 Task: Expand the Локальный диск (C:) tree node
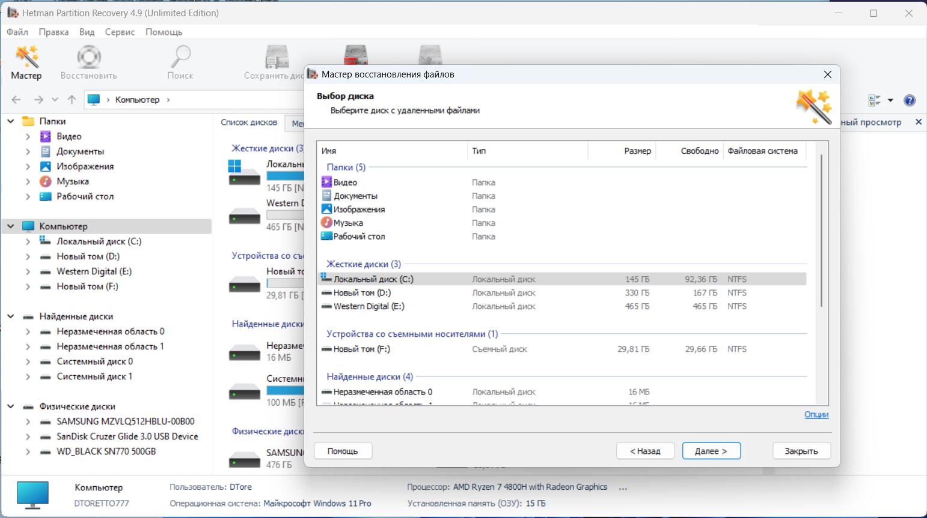pos(28,241)
